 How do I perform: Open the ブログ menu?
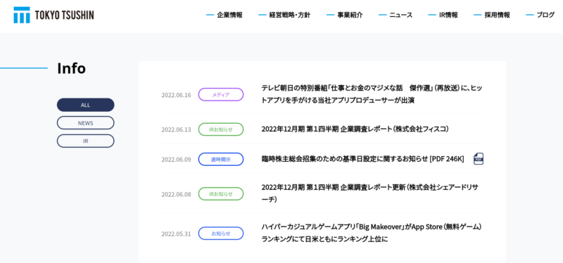(x=545, y=15)
